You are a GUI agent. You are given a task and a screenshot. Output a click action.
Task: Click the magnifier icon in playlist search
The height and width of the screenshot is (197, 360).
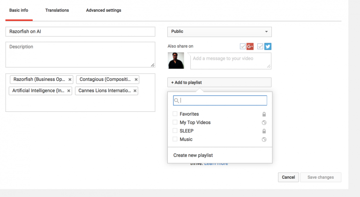[177, 101]
